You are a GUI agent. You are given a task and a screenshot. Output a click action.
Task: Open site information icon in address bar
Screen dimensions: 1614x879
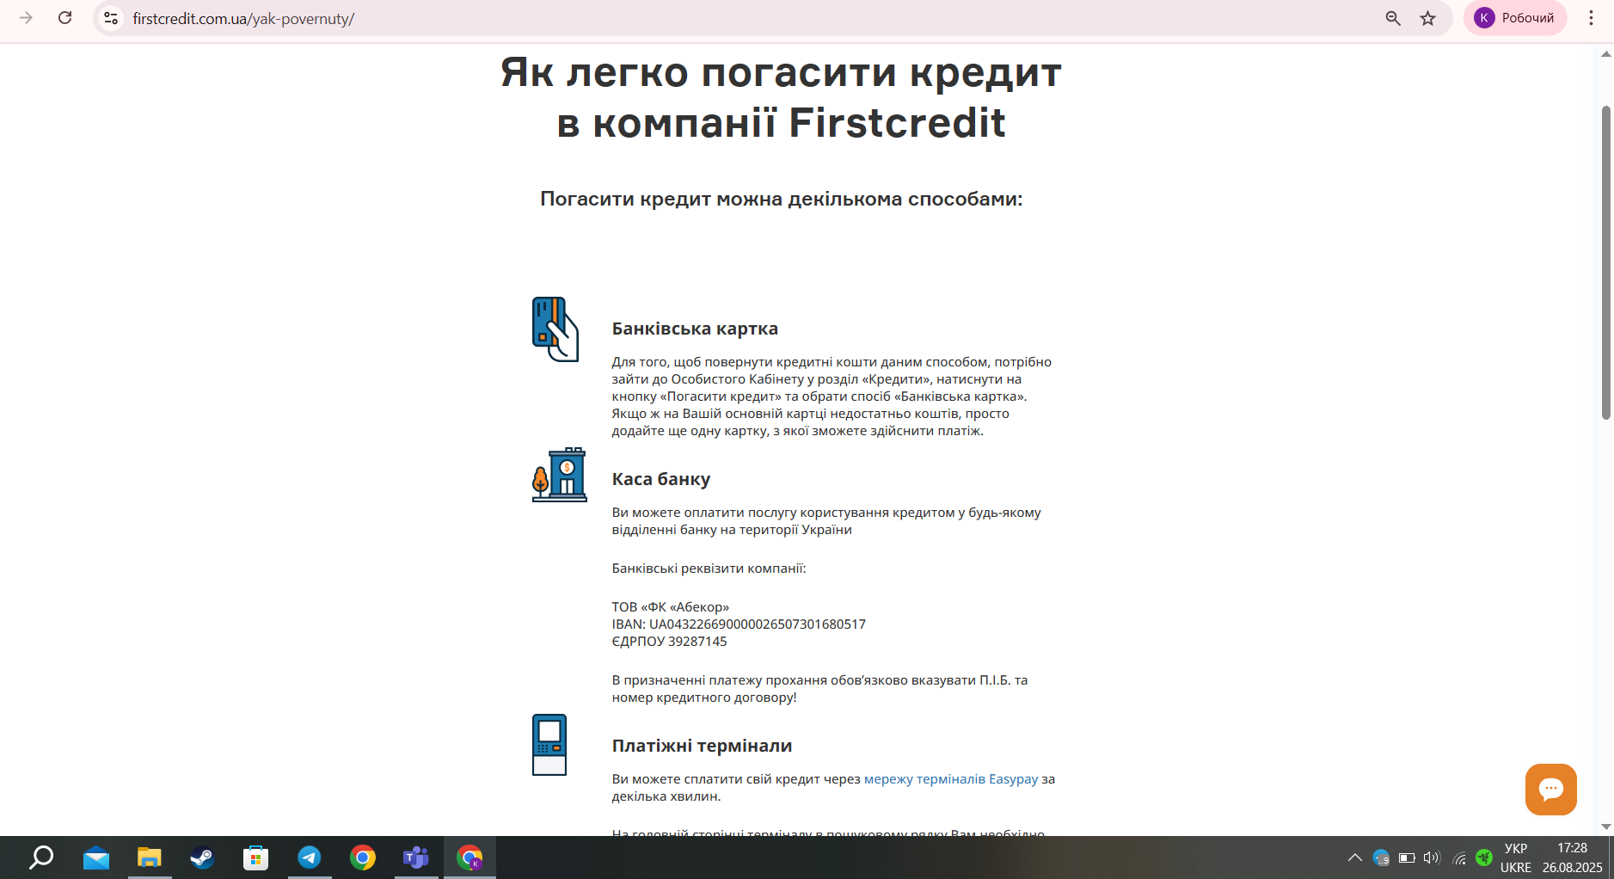point(111,18)
